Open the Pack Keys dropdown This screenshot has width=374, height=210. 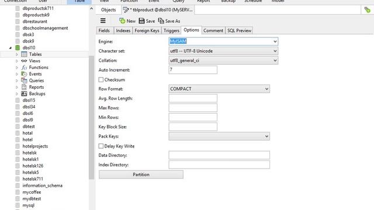click(x=266, y=136)
